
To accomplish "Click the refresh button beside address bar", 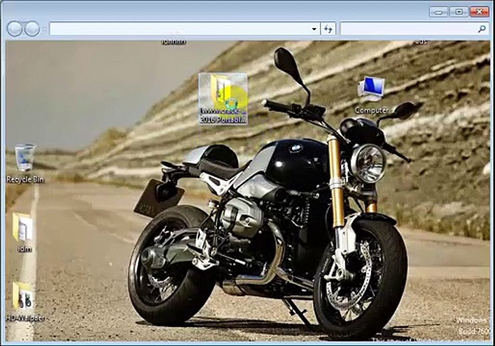I will 328,29.
